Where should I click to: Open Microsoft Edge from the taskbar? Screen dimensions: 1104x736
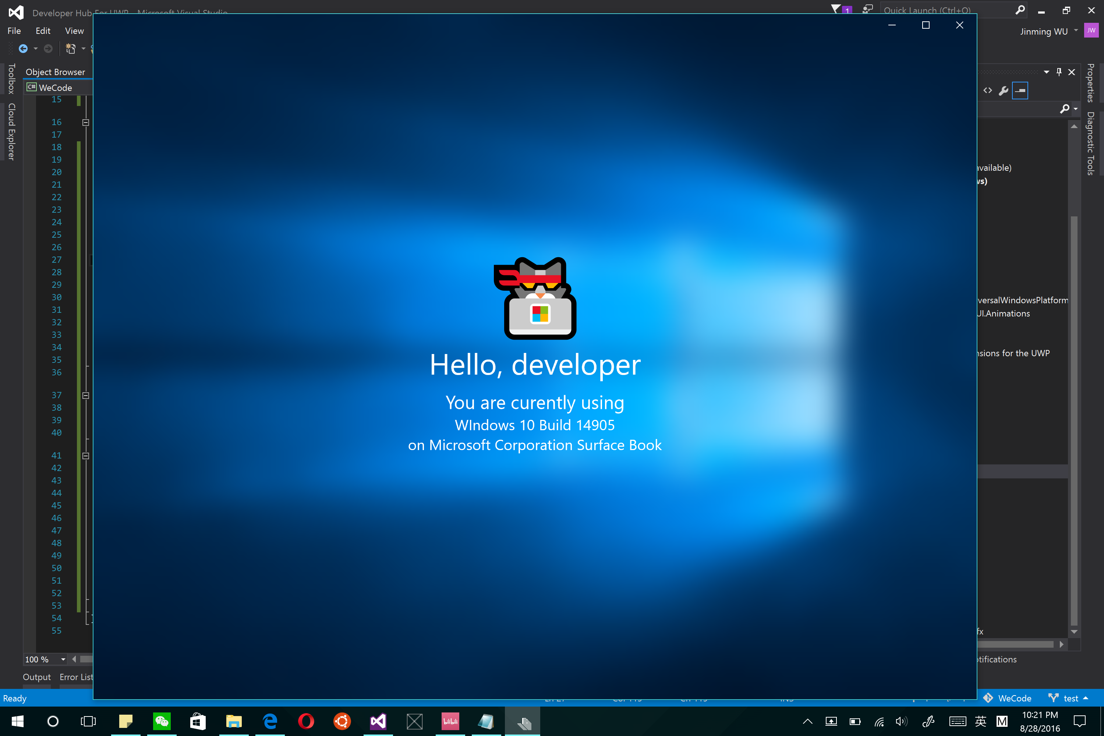pos(270,721)
